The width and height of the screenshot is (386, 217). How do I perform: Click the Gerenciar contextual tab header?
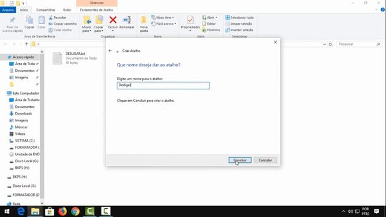(x=96, y=3)
